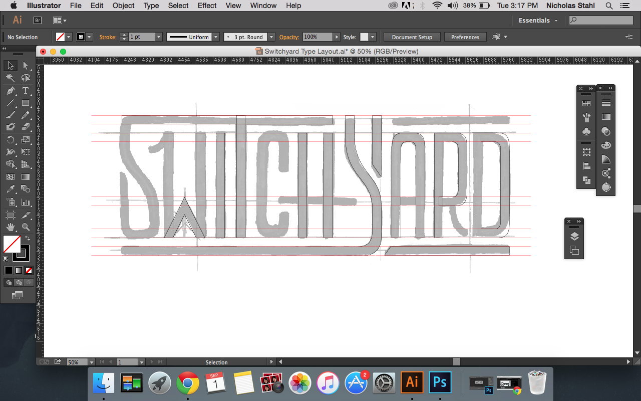Open the Transparency panel icon
The width and height of the screenshot is (641, 401).
point(606,131)
